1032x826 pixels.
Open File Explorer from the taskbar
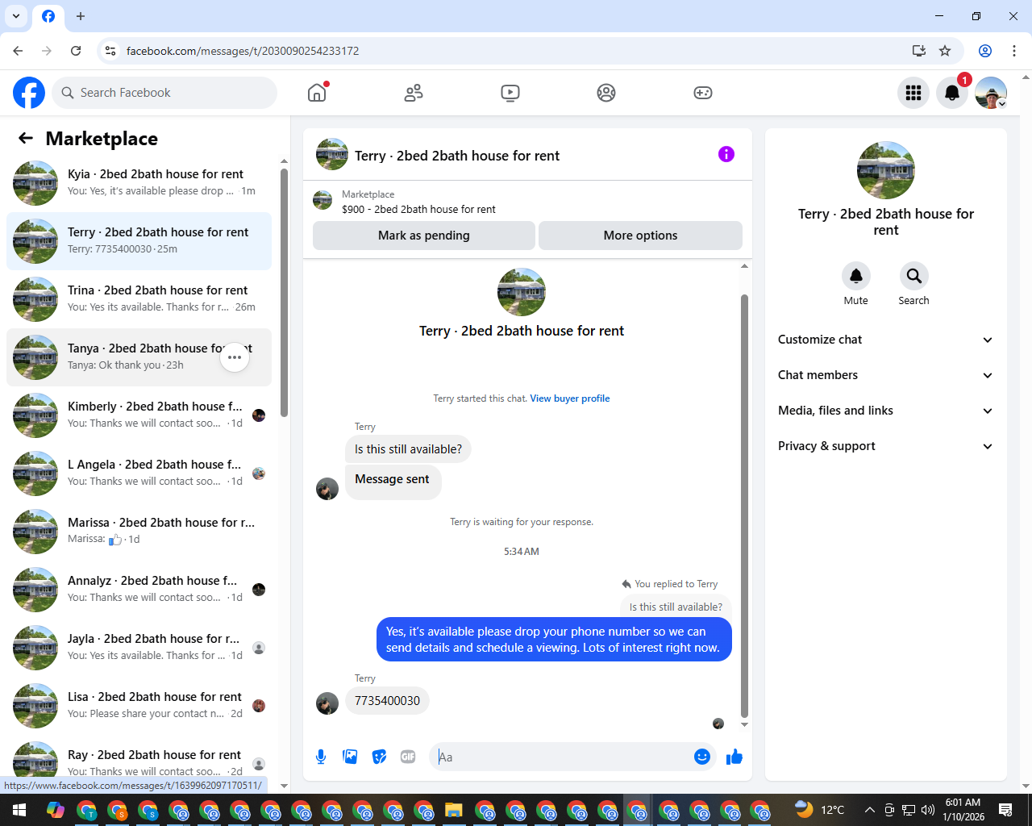(x=453, y=810)
